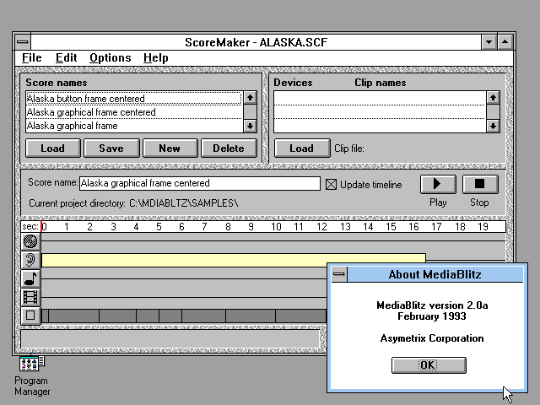The height and width of the screenshot is (405, 540).
Task: Click Score names list scroll down arrow
Action: pos(250,126)
